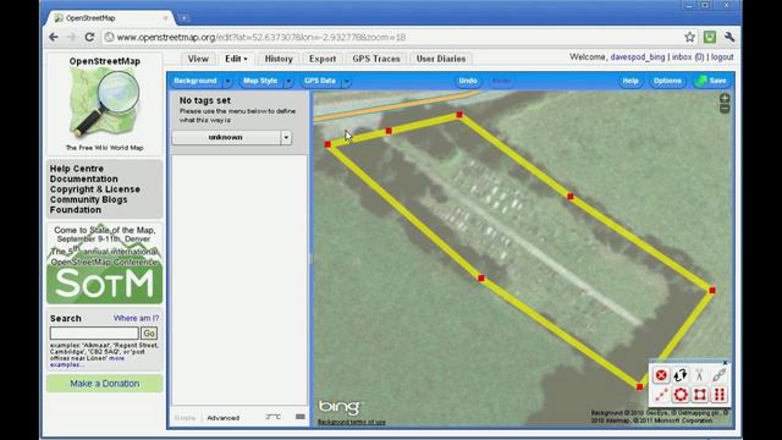Switch to the GPS Traces tab

pos(376,59)
